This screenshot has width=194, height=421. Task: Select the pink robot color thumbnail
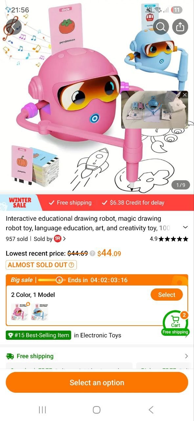pyautogui.click(x=20, y=312)
